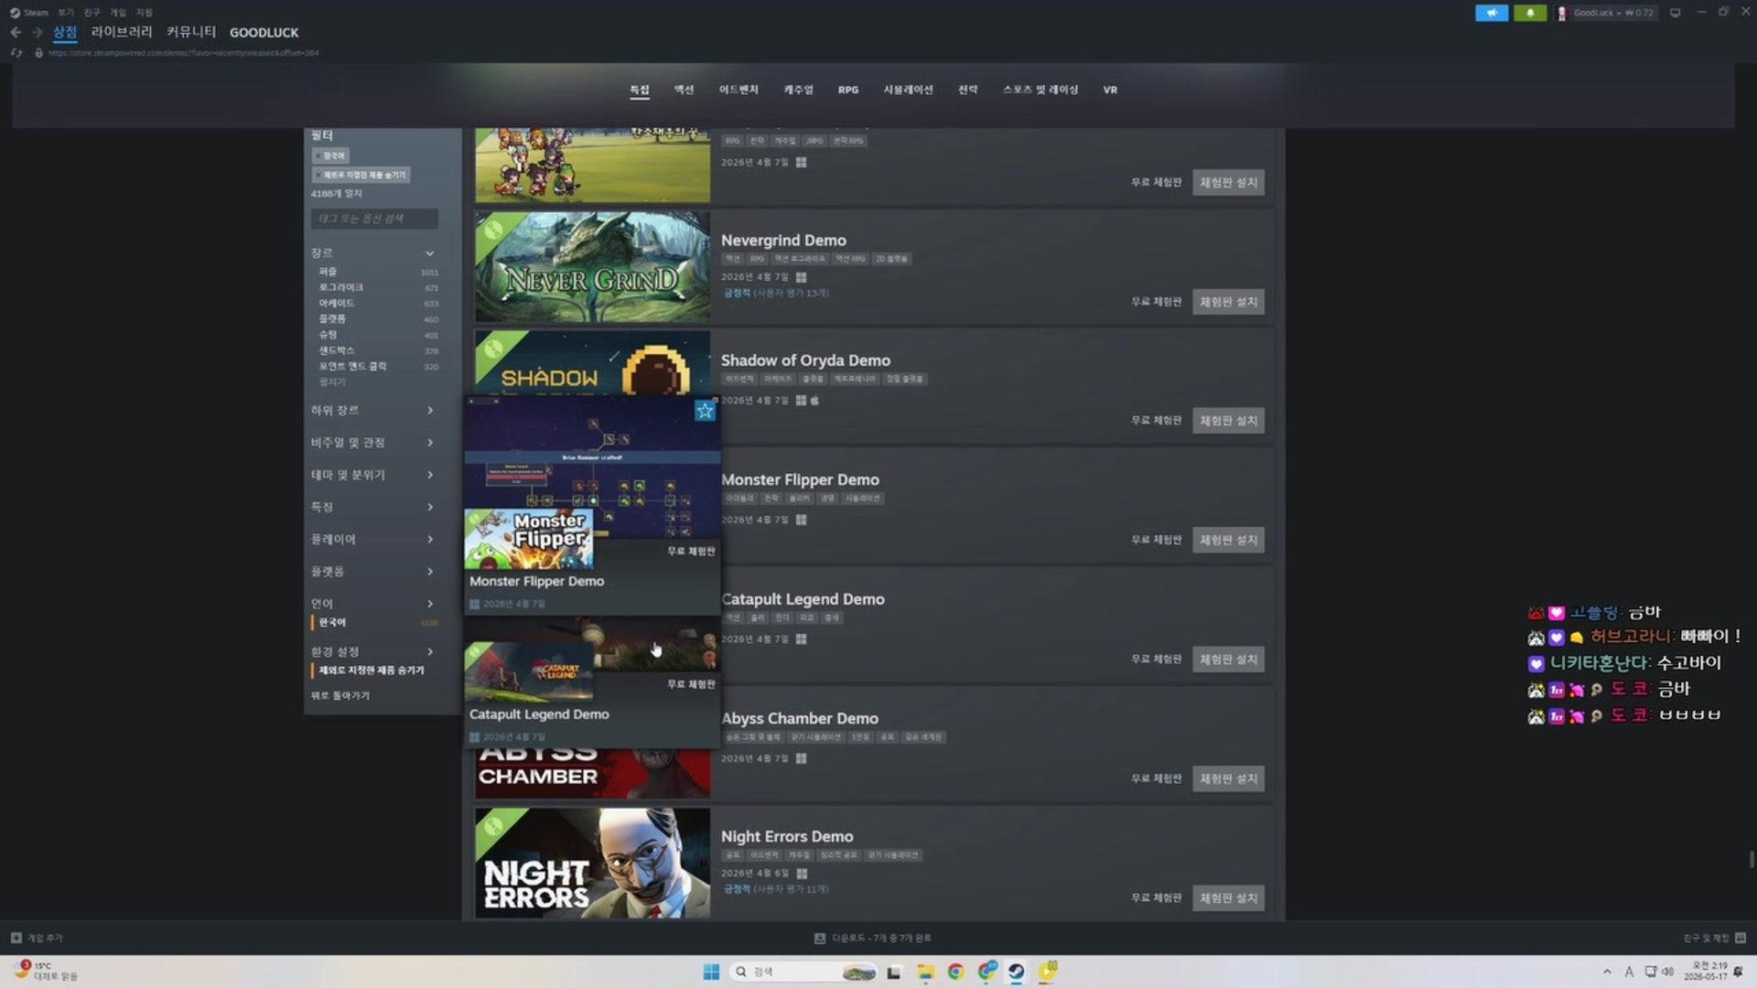
Task: Open File Explorer from the taskbar
Action: click(x=925, y=972)
